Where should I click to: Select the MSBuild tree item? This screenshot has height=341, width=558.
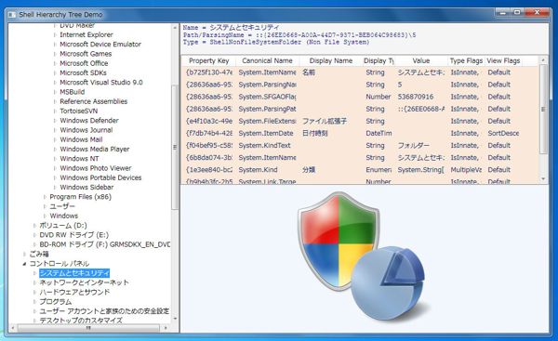(73, 92)
